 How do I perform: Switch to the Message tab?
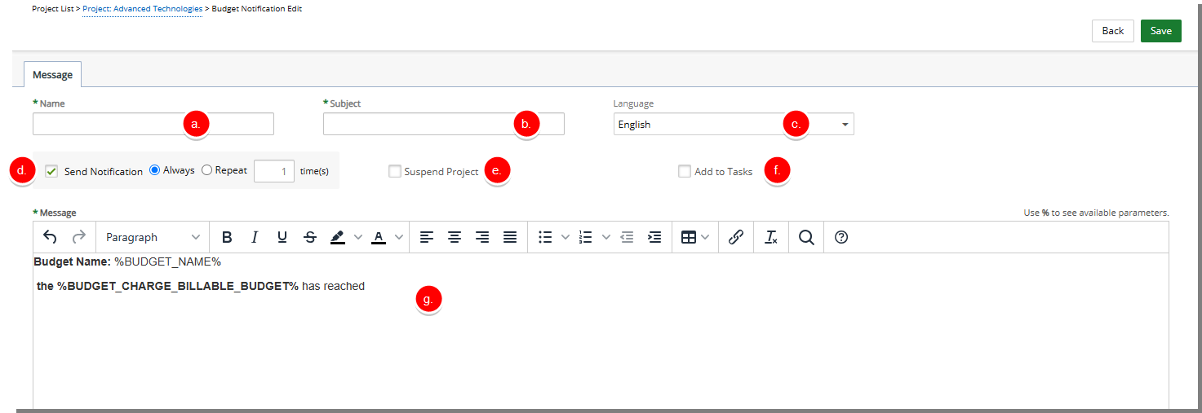[53, 74]
